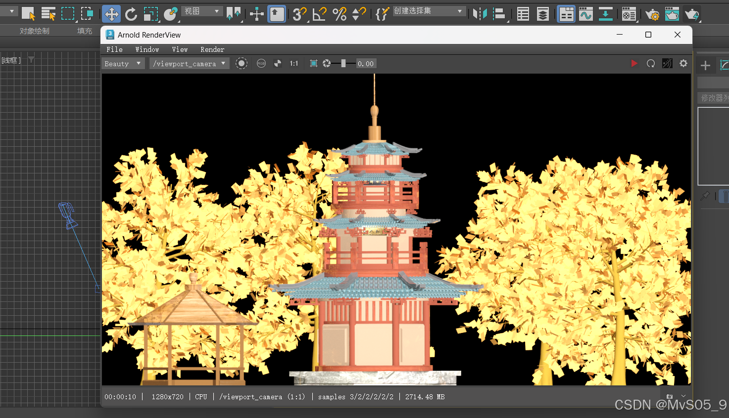Open the View menu in Arnold RenderView
The image size is (729, 418).
[x=180, y=49]
